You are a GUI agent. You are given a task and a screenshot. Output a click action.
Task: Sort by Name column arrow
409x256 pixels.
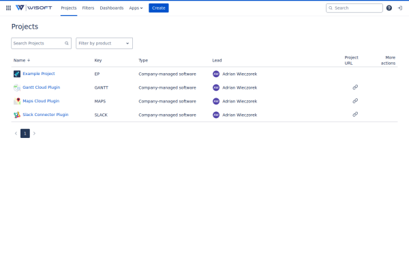(x=29, y=60)
